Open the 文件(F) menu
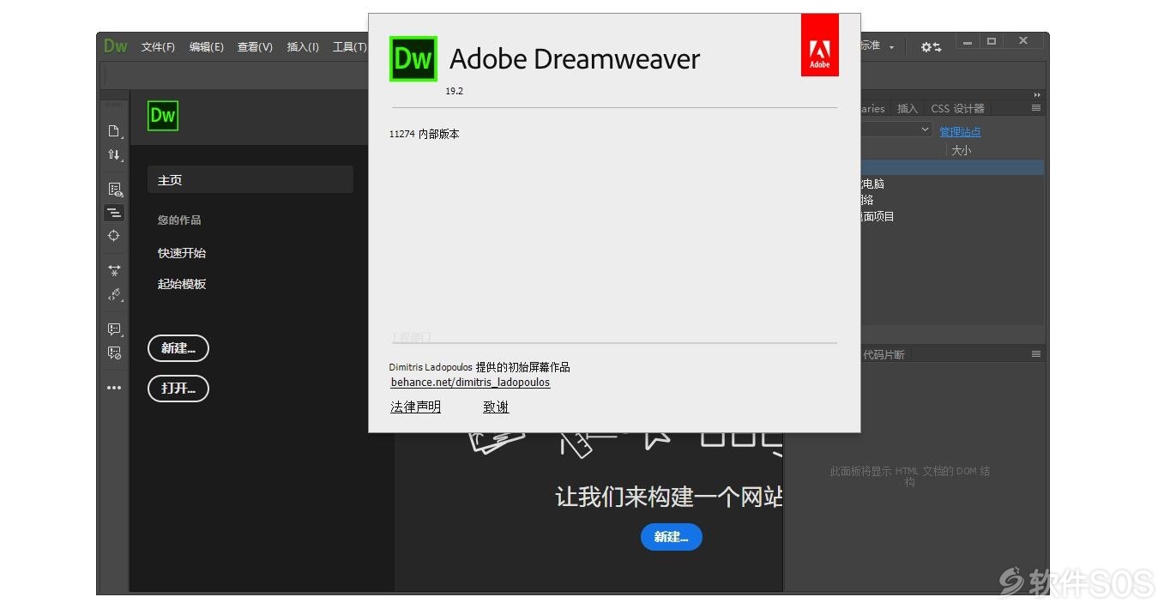The image size is (1170, 609). (x=158, y=47)
